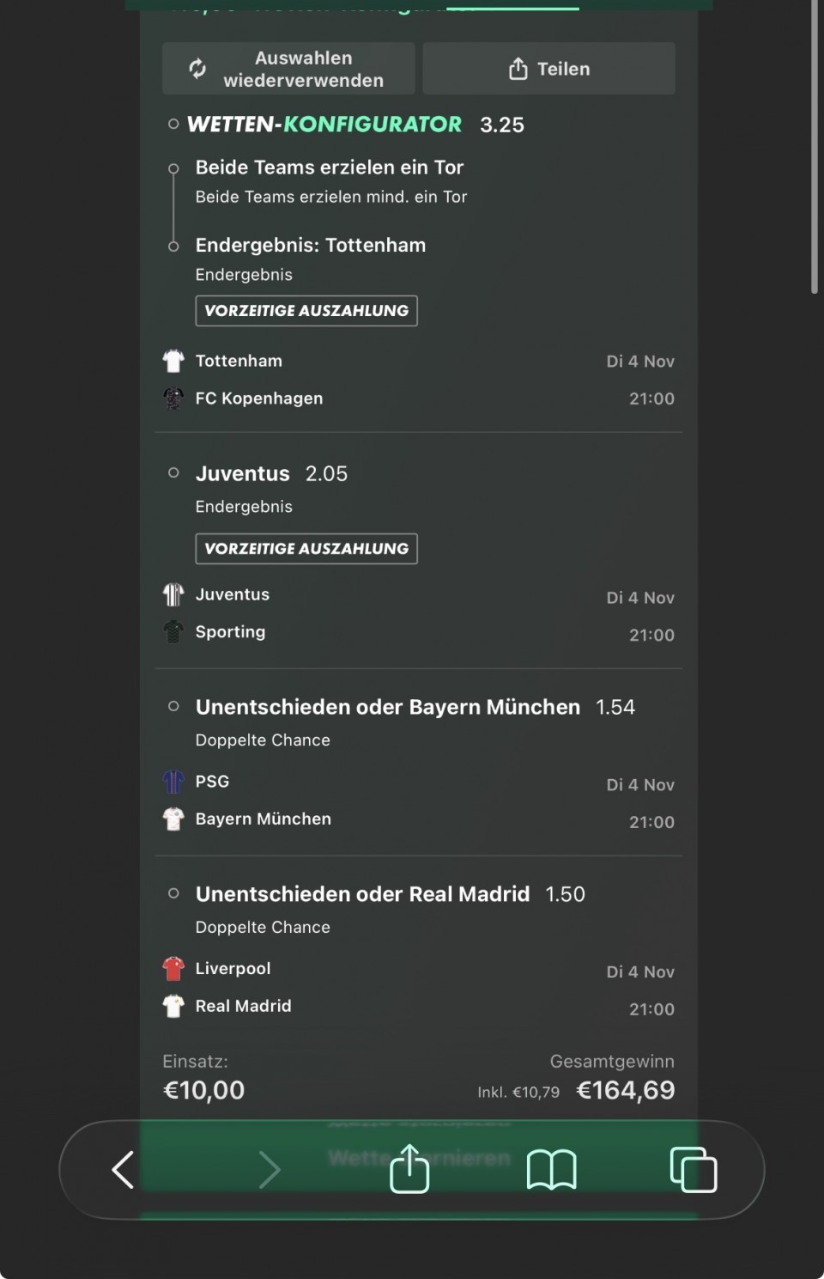Click the €10,00 Einsatz amount
Viewport: 824px width, 1279px height.
(204, 1090)
